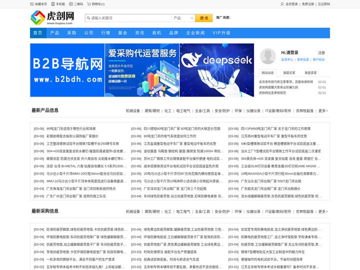Click the B2B导航网 banner
Viewport: 360px width, 270px height.
click(67, 70)
